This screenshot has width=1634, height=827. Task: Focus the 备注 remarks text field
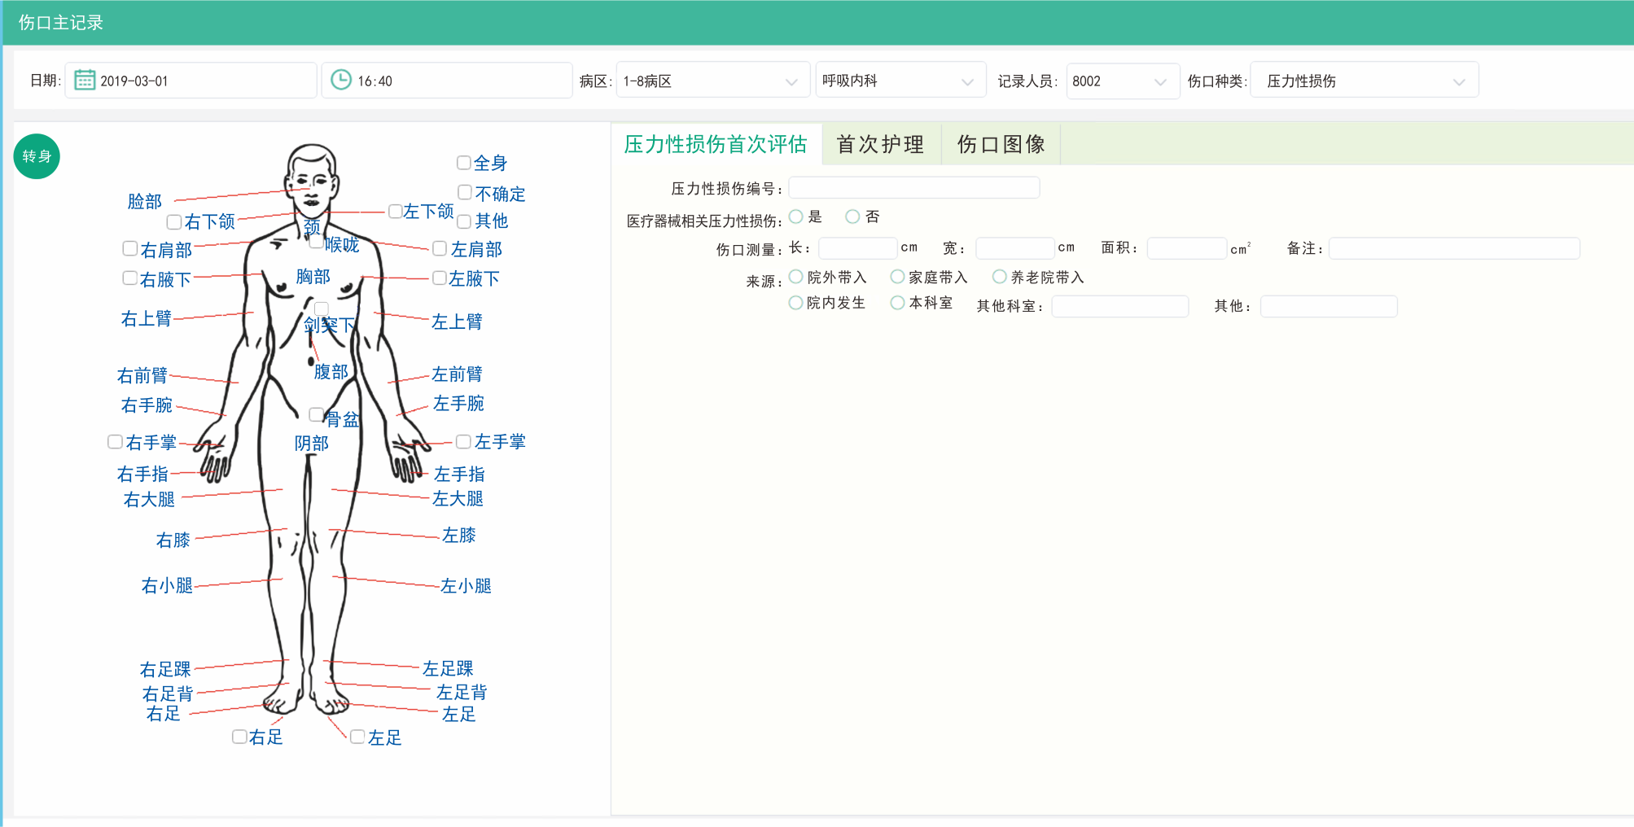click(x=1453, y=248)
